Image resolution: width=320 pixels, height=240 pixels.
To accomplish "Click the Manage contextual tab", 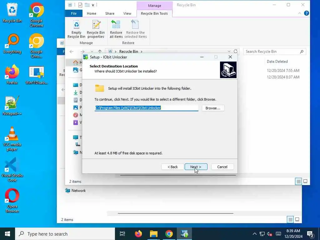I will pos(154,6).
